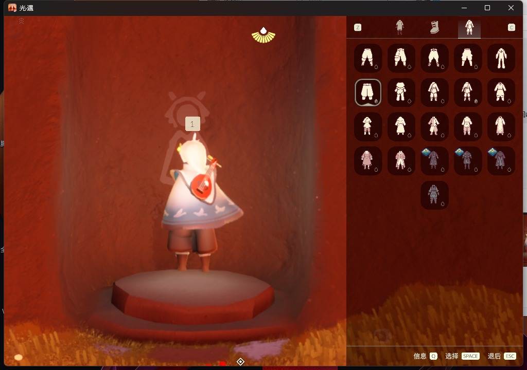Image resolution: width=527 pixels, height=370 pixels.
Task: Select the slim jumpsuit outfit ending the top row
Action: tap(501, 58)
